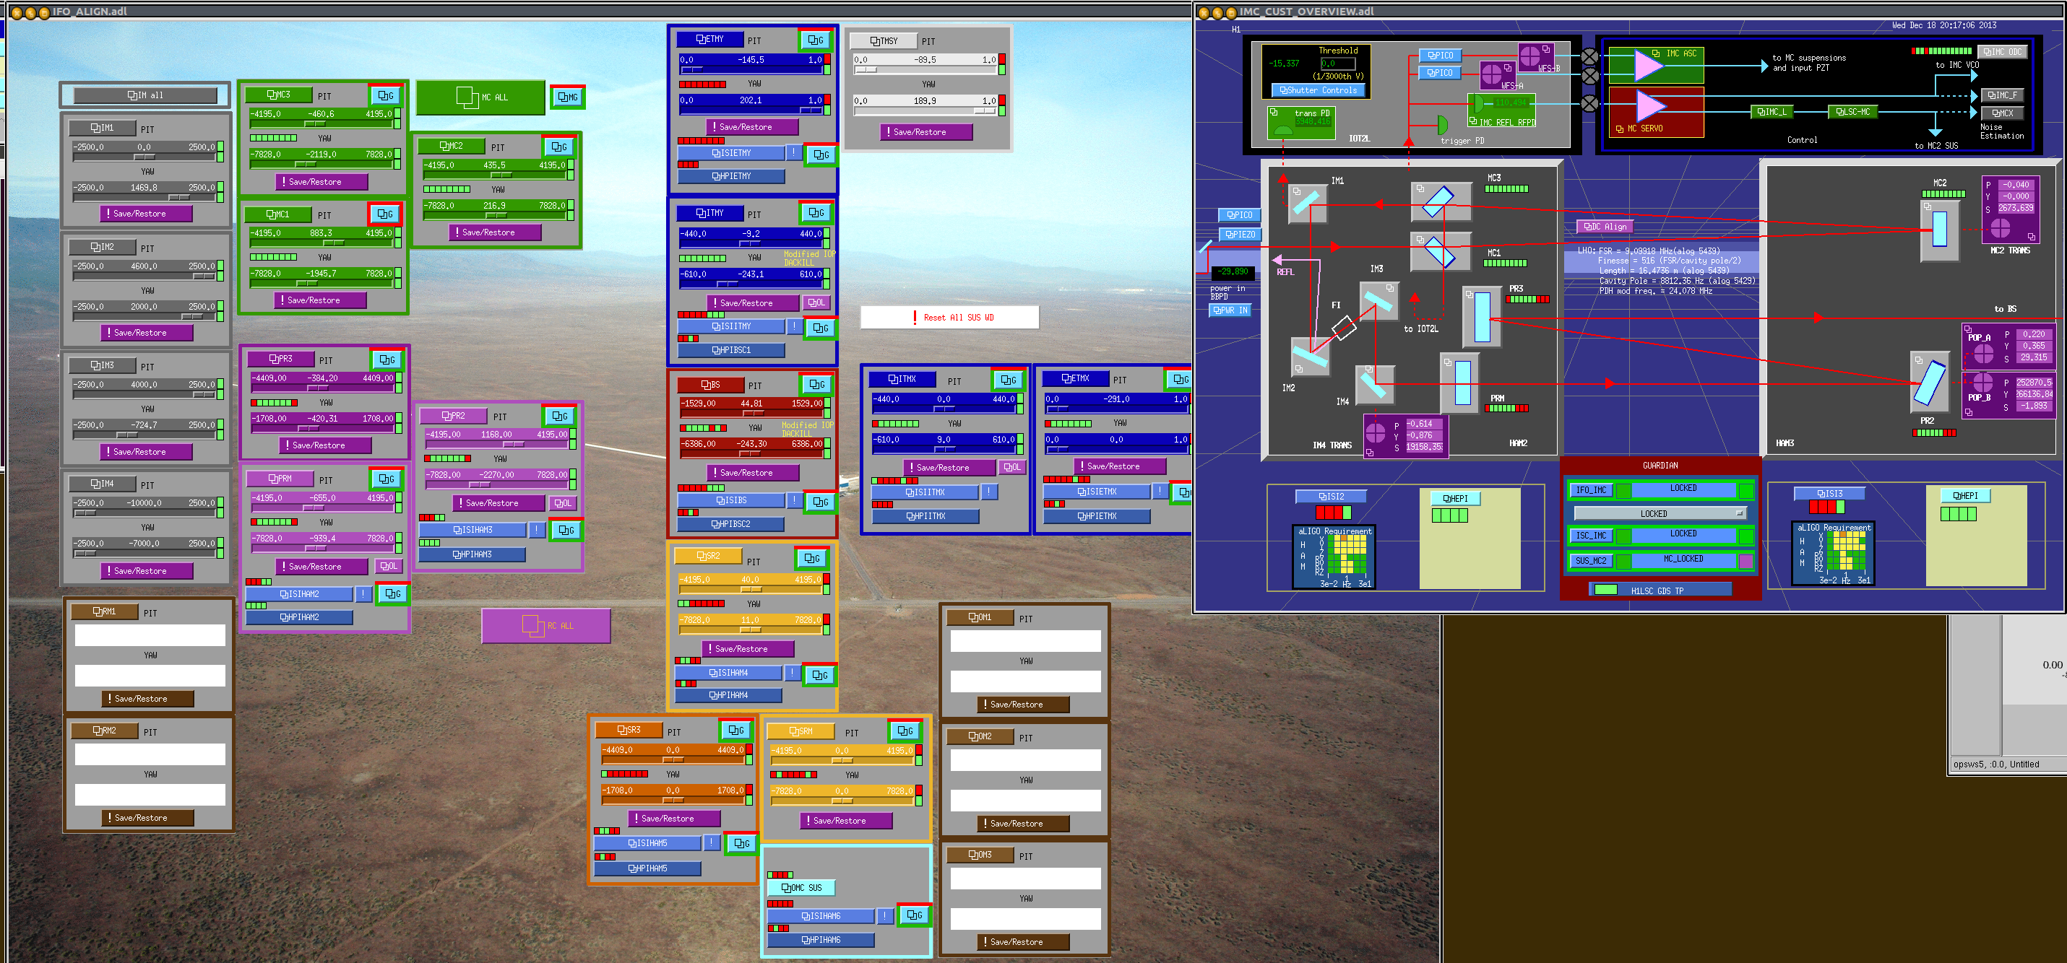Click the PR2 tilted optic icon
Screen dimensions: 2067x963
pos(1930,383)
